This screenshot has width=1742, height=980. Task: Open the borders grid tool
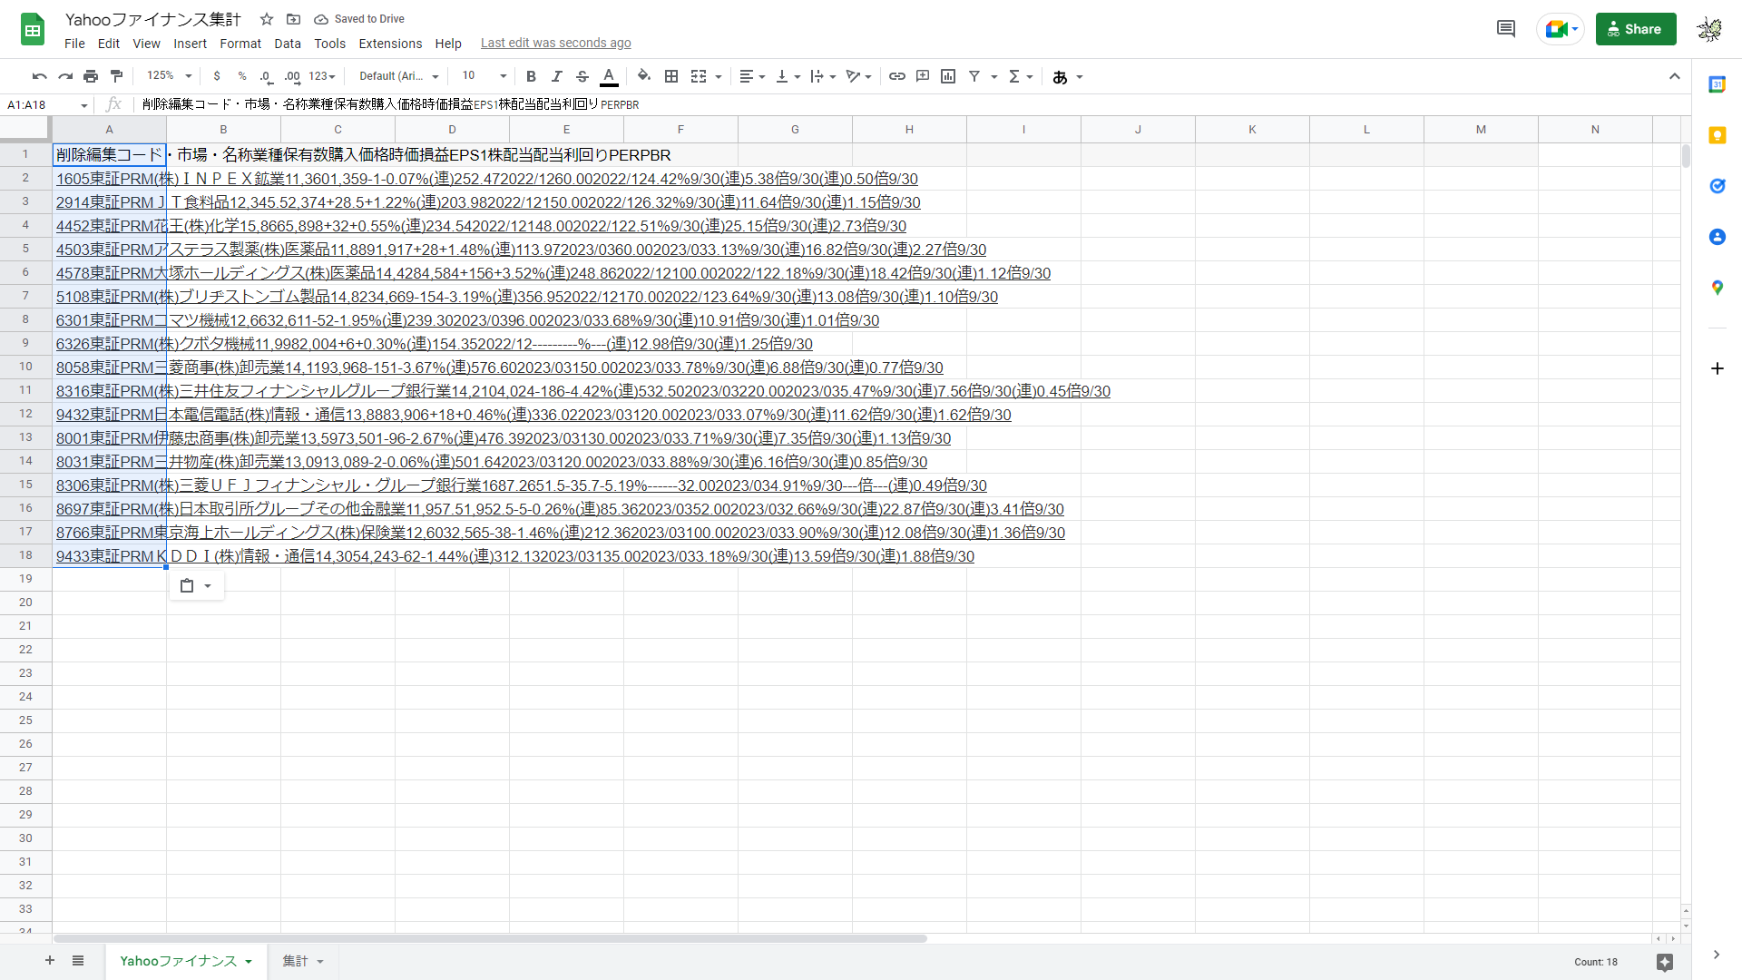pos(671,77)
